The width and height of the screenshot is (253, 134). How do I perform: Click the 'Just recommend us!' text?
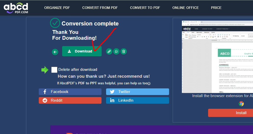(129, 76)
